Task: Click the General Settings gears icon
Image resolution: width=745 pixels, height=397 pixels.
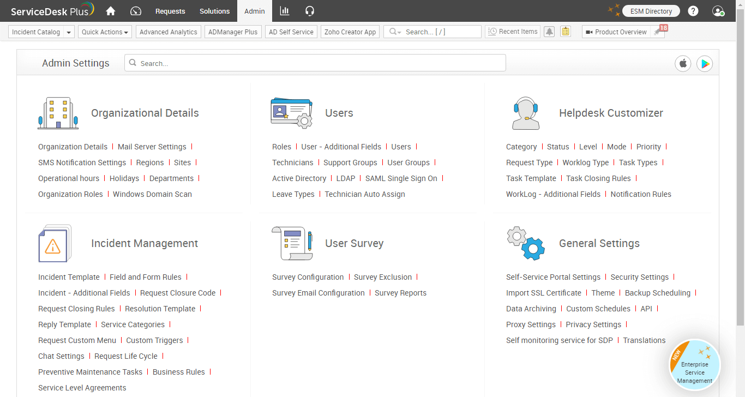Action: [526, 243]
